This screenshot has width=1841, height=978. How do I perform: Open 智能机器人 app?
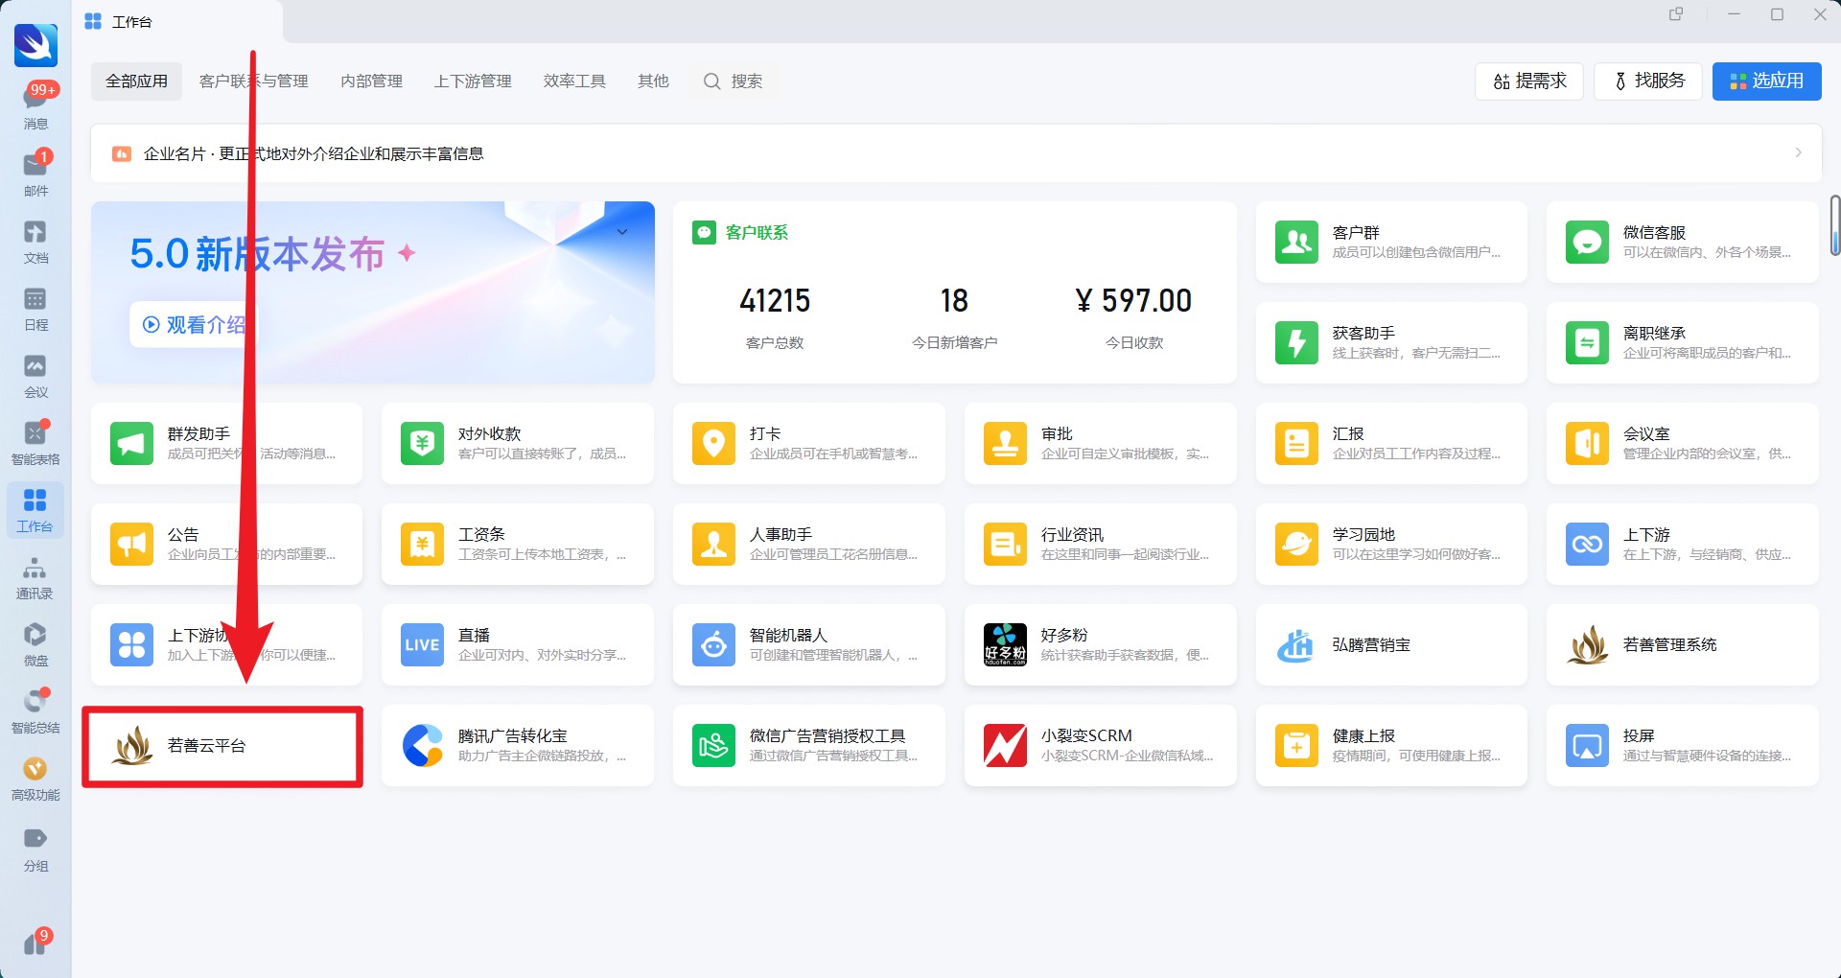pos(809,644)
